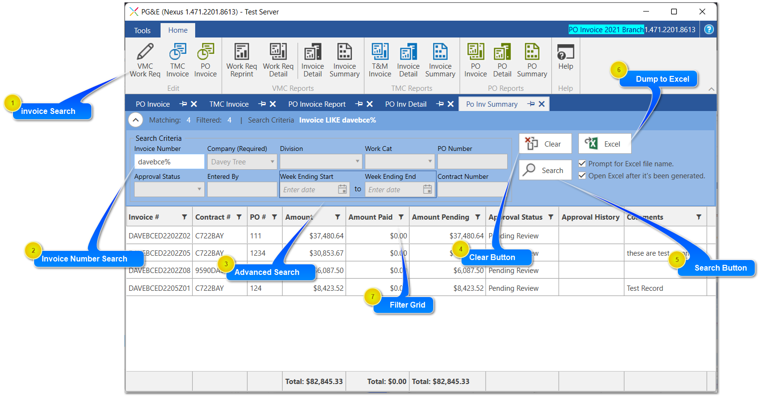The width and height of the screenshot is (761, 397).
Task: Close the PO Invoice Report tab
Action: click(370, 104)
